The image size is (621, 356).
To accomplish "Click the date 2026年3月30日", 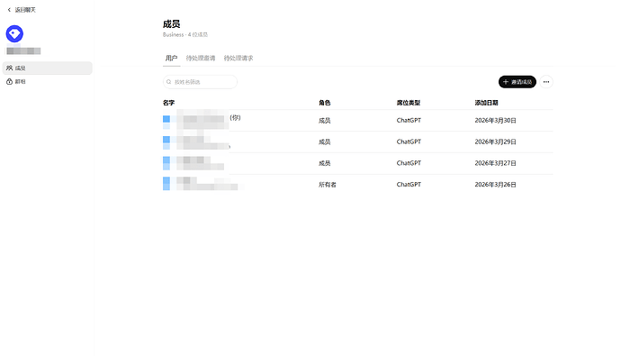I will [496, 121].
